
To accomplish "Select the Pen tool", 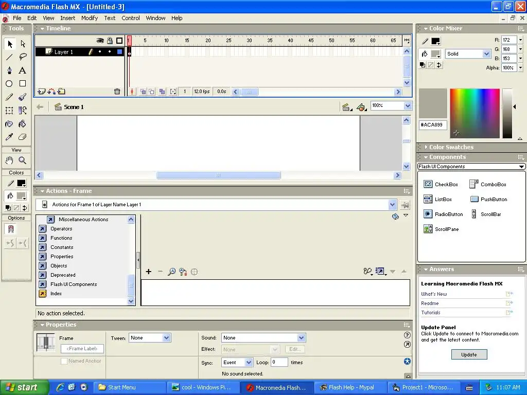I will tap(9, 70).
